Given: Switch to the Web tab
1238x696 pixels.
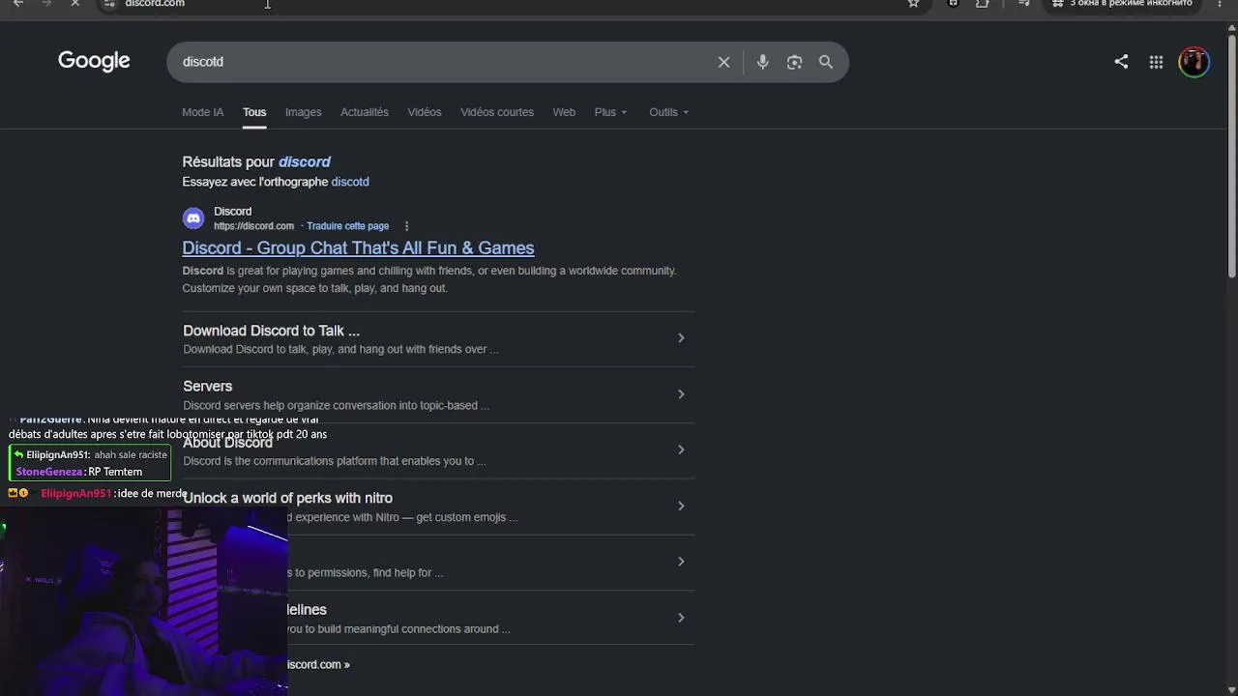Looking at the screenshot, I should [x=564, y=112].
